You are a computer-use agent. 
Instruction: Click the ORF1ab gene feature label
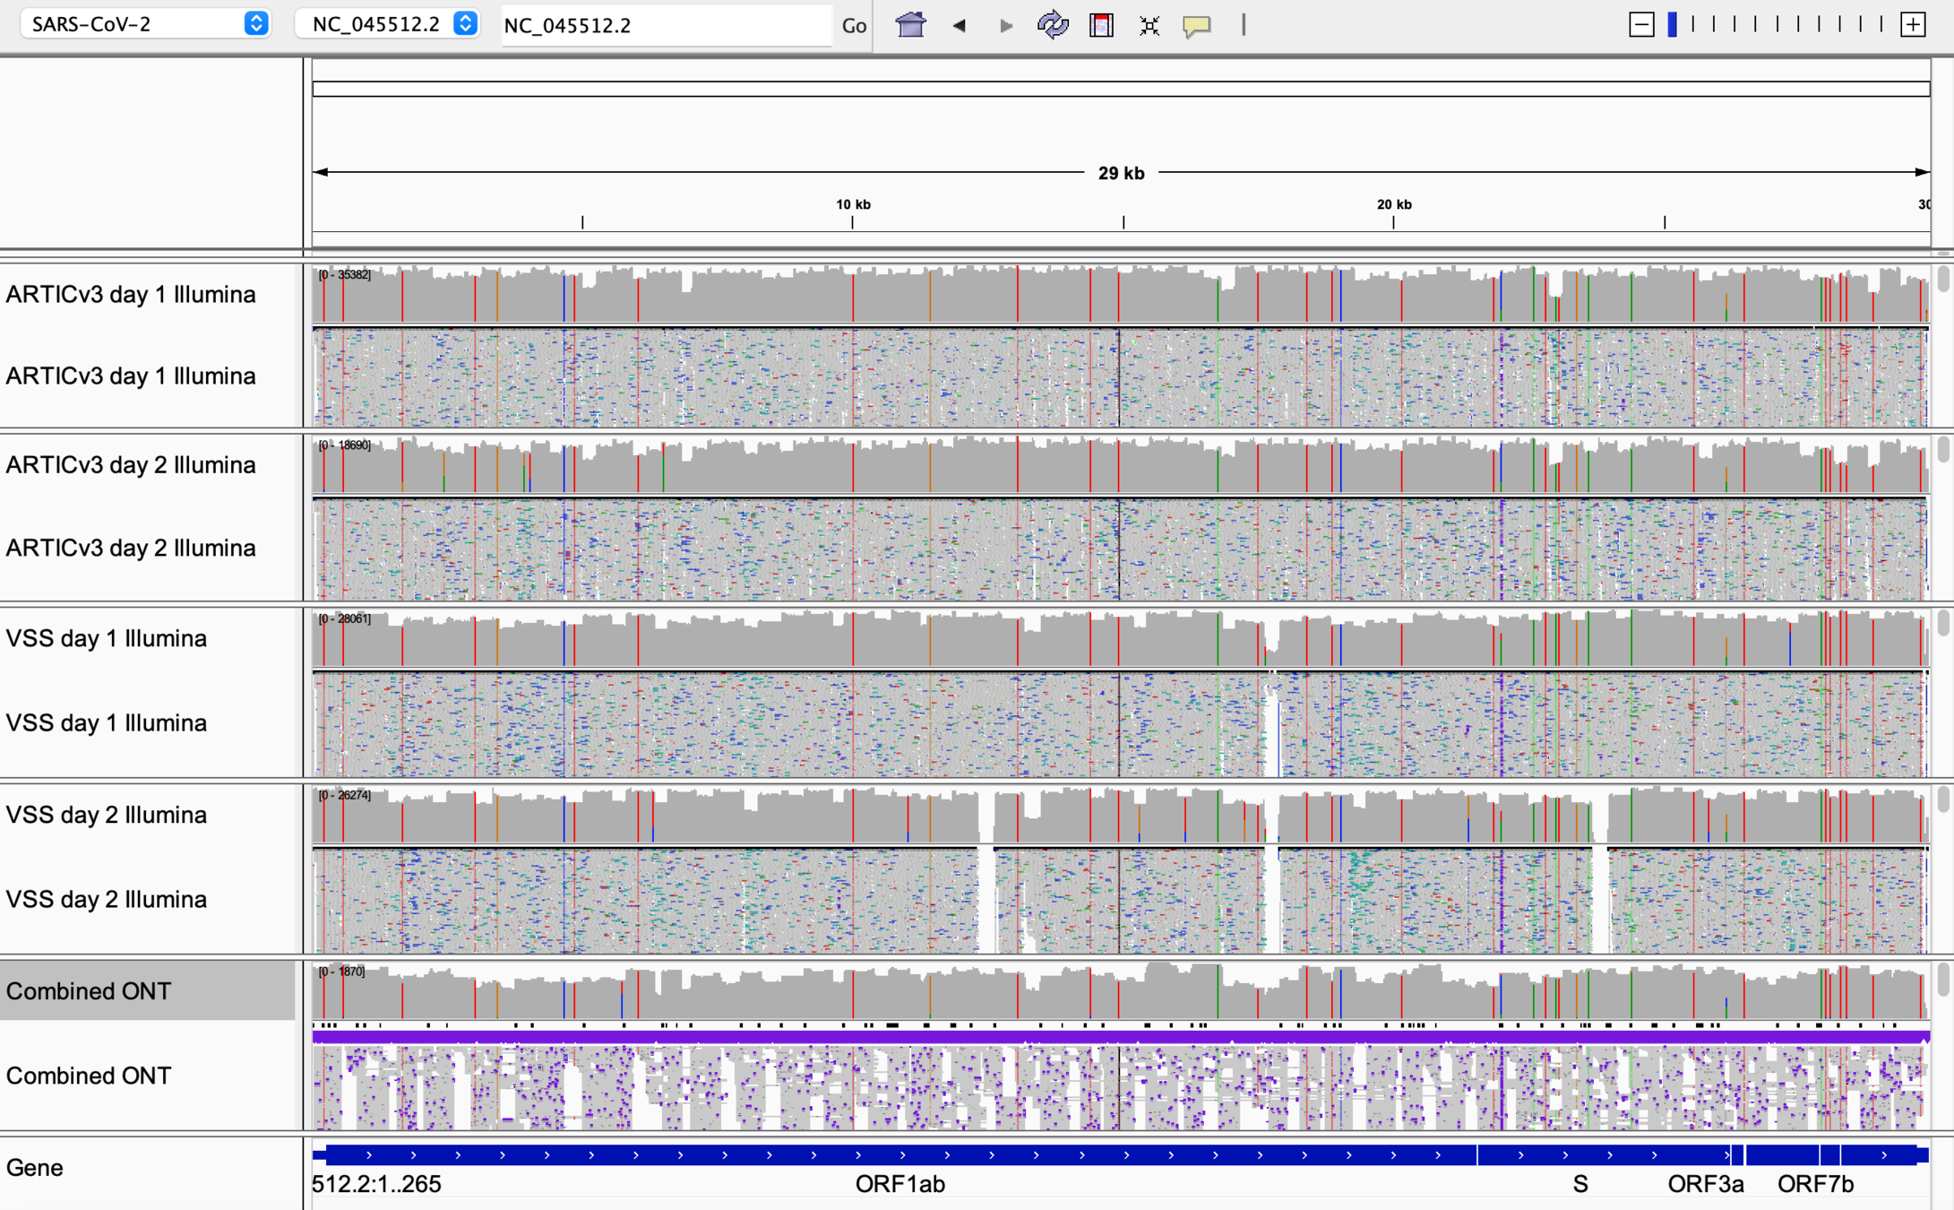[900, 1184]
